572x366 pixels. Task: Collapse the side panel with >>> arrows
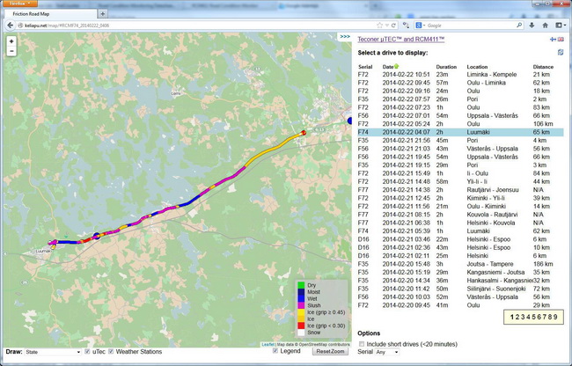345,37
